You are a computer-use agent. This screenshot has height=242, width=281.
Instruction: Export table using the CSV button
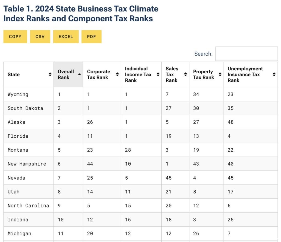coord(40,37)
